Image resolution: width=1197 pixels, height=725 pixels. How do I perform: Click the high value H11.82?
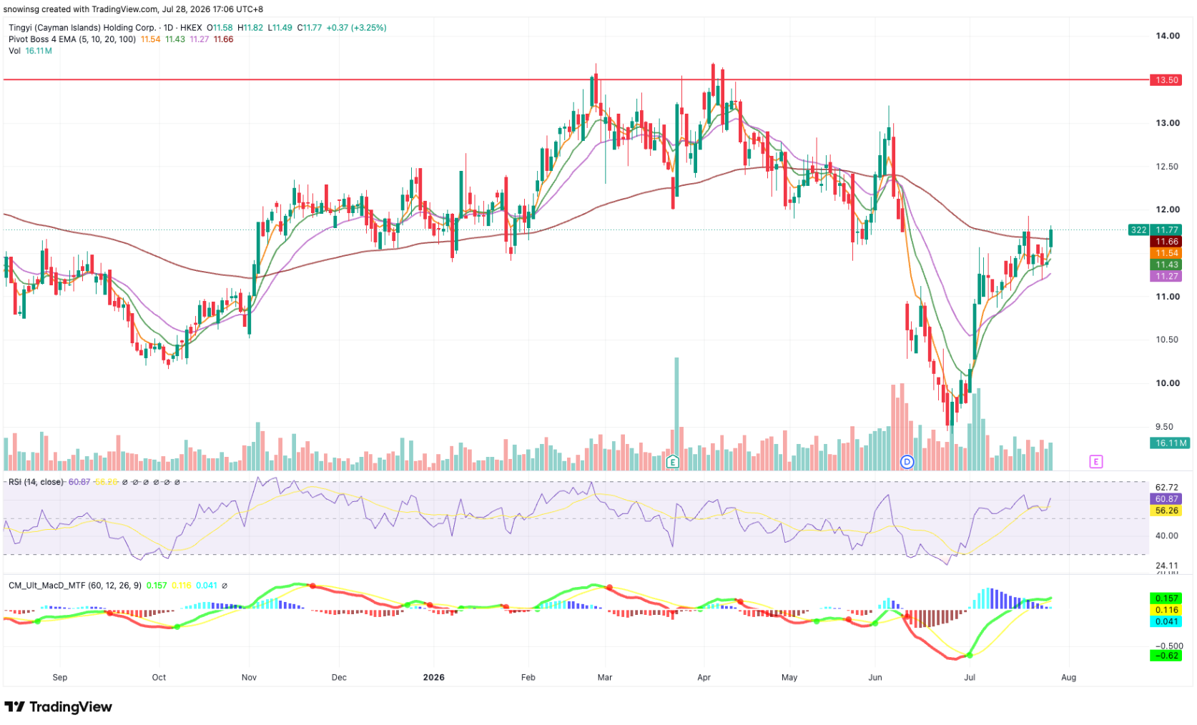coord(250,28)
